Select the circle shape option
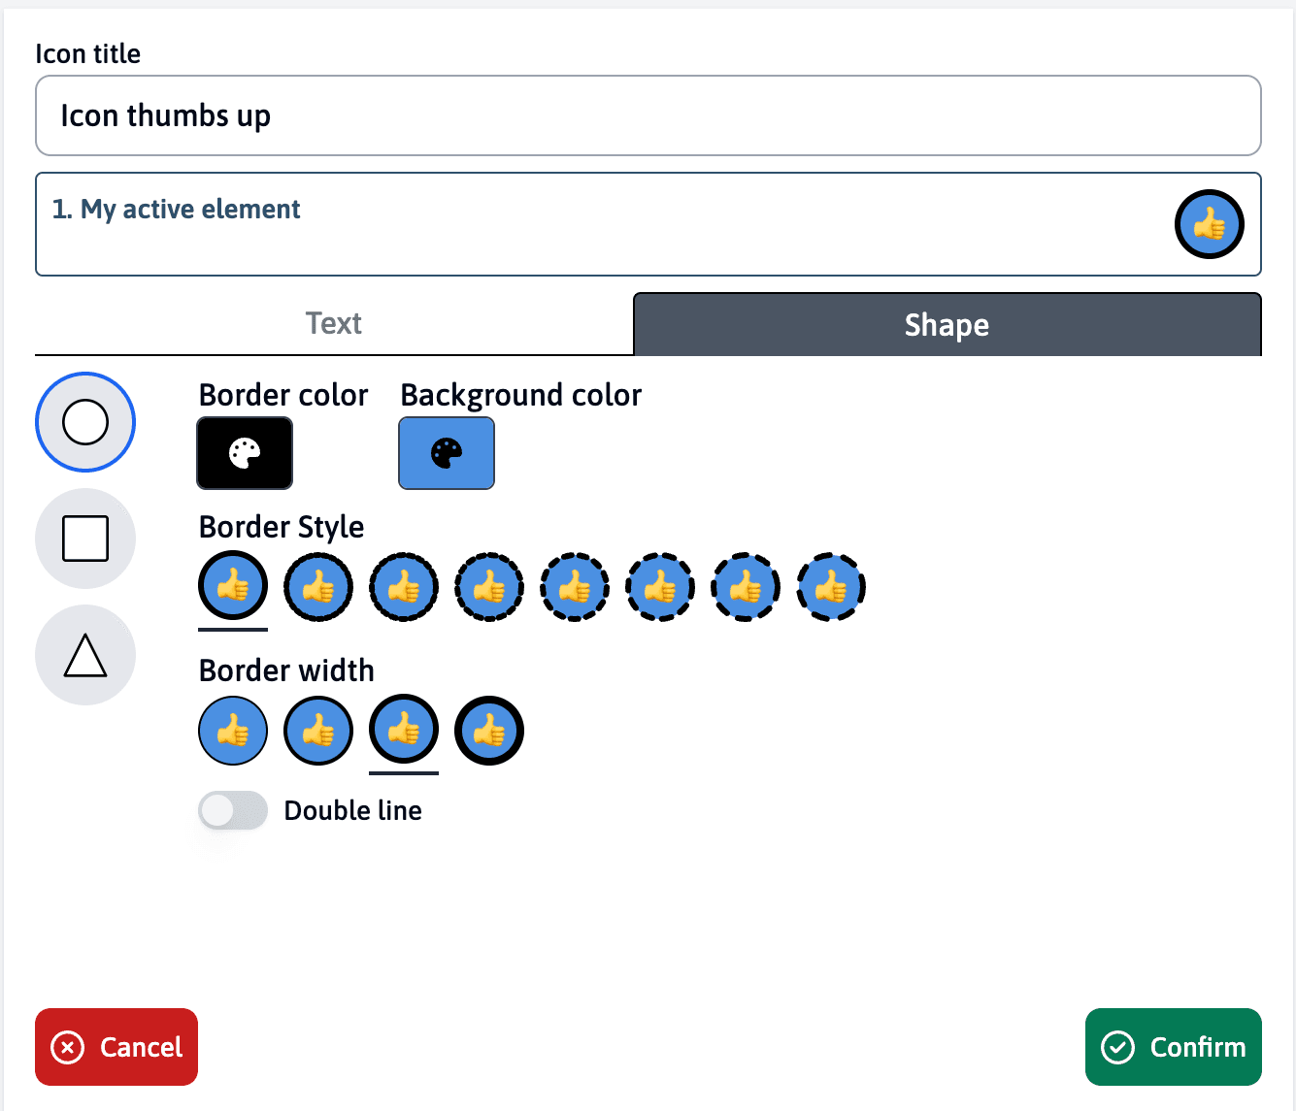Viewport: 1296px width, 1111px height. 85,422
